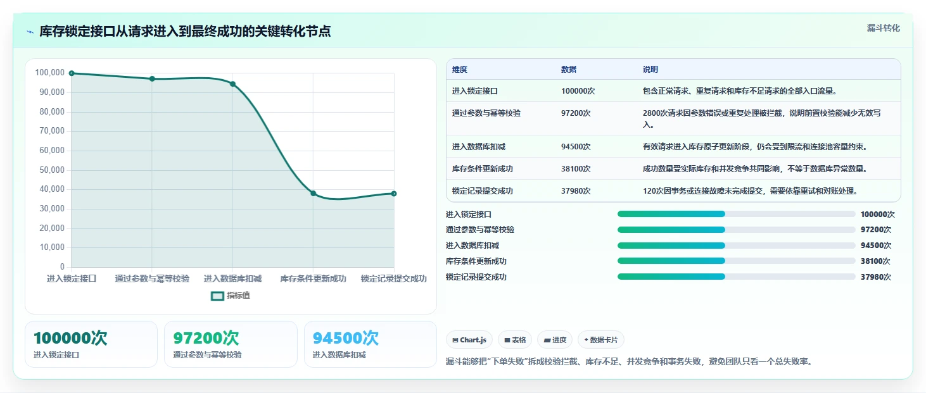Click the progress bar for 锁定记录提交成功
Screen dimensions: 926x393
[736, 277]
